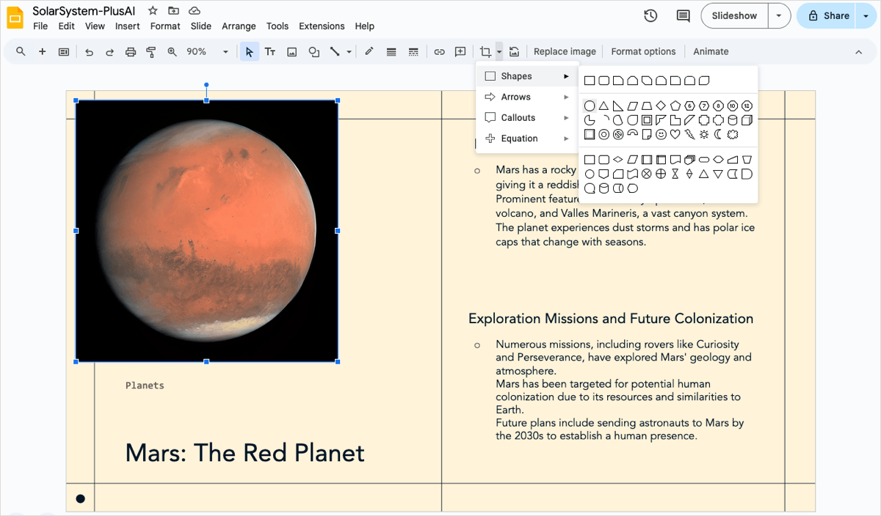
Task: Add a comment using the toolbar icon
Action: (x=460, y=51)
